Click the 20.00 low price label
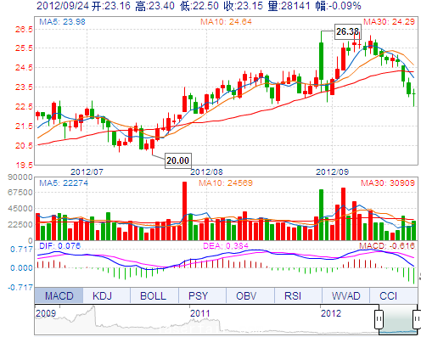This screenshot has width=421, height=337. click(178, 160)
